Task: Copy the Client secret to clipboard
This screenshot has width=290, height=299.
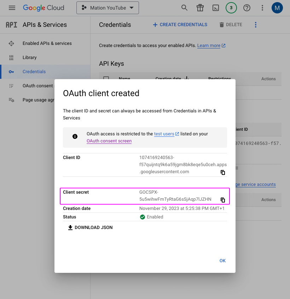Action: 223,200
